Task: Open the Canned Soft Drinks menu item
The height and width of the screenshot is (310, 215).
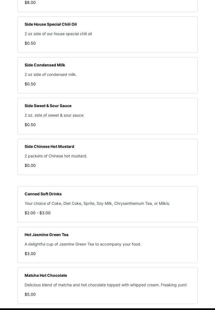Action: click(x=43, y=194)
